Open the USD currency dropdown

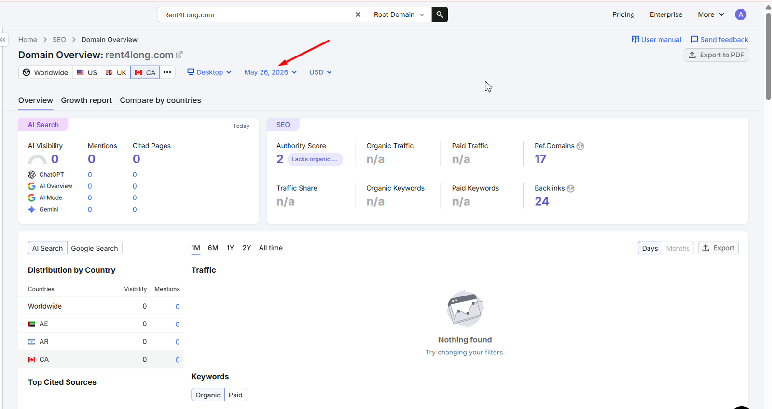pyautogui.click(x=320, y=72)
